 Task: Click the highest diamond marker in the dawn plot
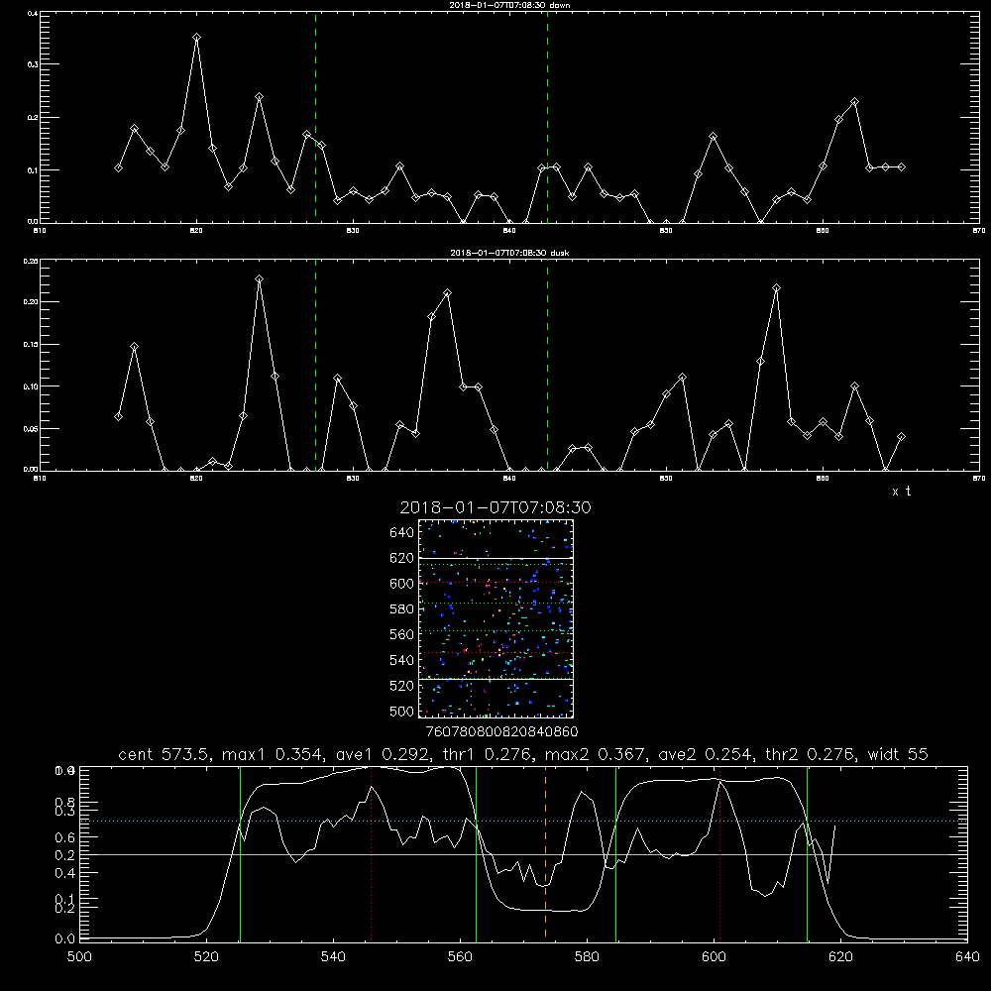point(196,38)
